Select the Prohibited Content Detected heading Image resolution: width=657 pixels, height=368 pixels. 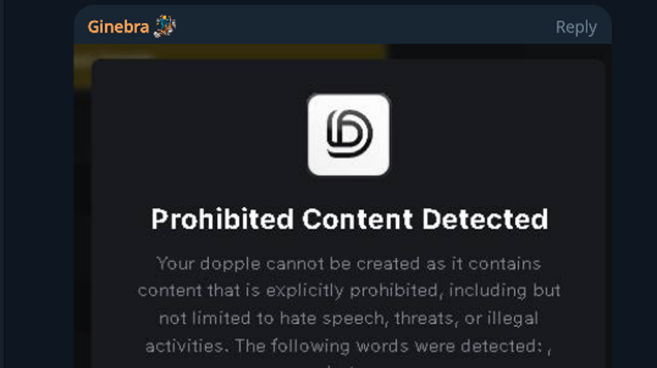(350, 219)
